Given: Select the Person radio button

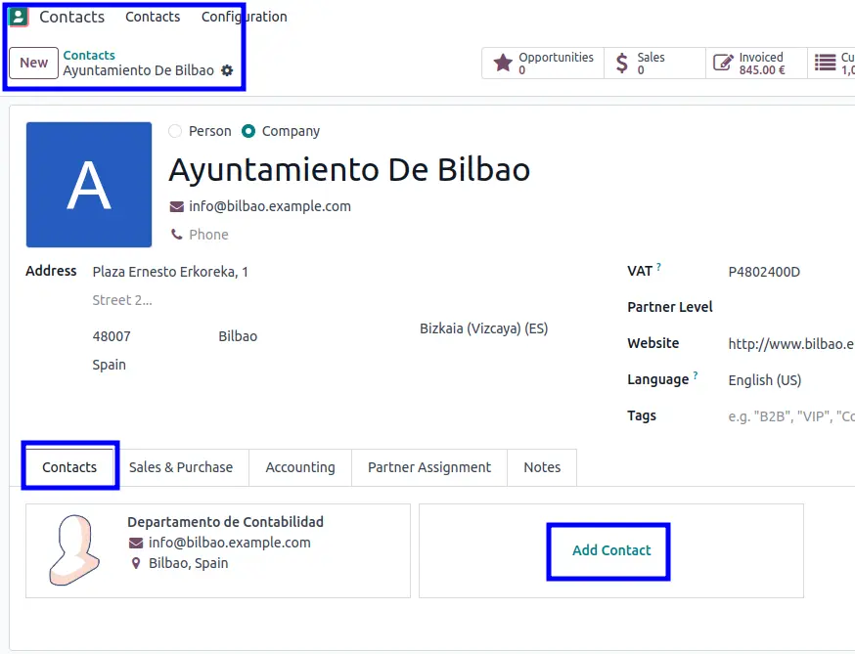Looking at the screenshot, I should pos(174,131).
